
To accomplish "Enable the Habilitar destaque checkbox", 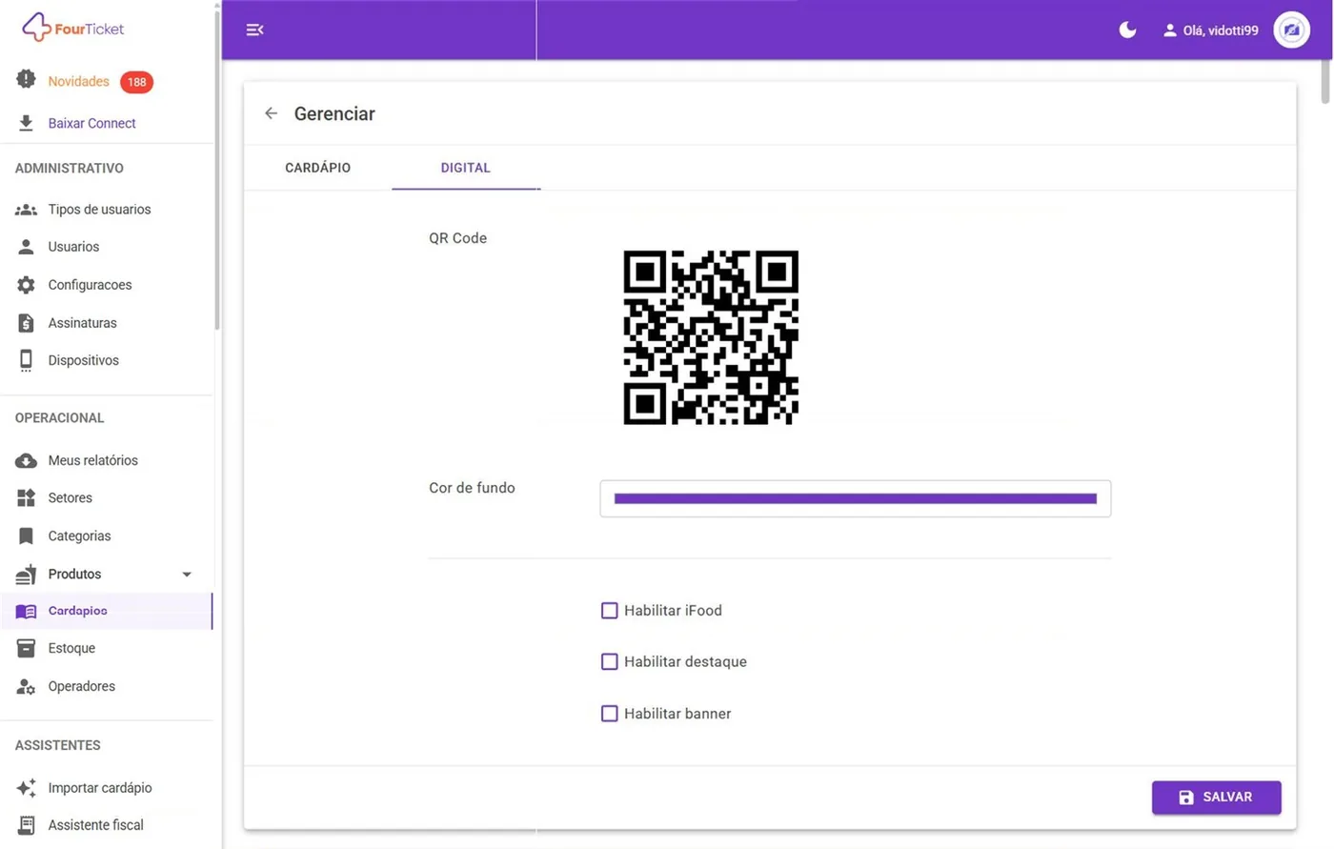I will 609,661.
